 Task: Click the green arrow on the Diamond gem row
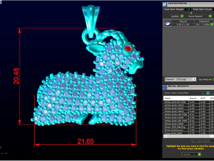(x=212, y=25)
